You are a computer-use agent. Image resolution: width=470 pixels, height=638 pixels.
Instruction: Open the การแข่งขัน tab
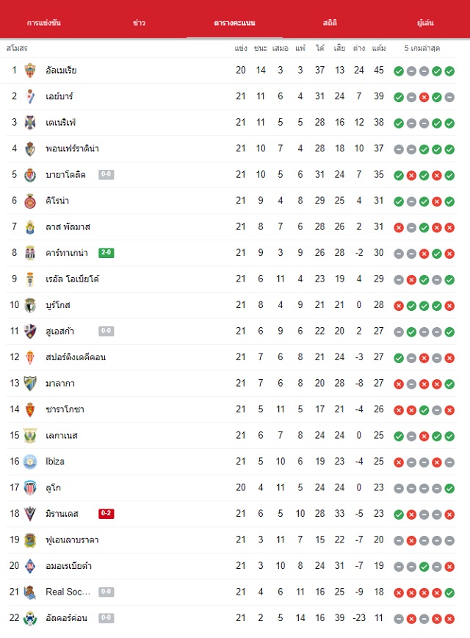[x=44, y=23]
